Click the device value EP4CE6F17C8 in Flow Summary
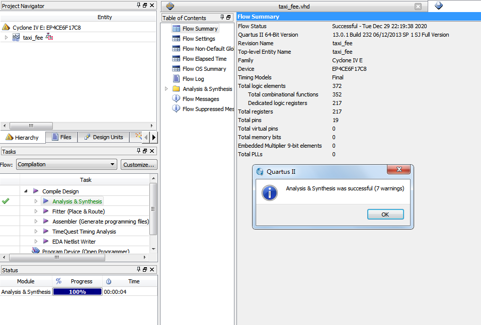 coord(349,69)
